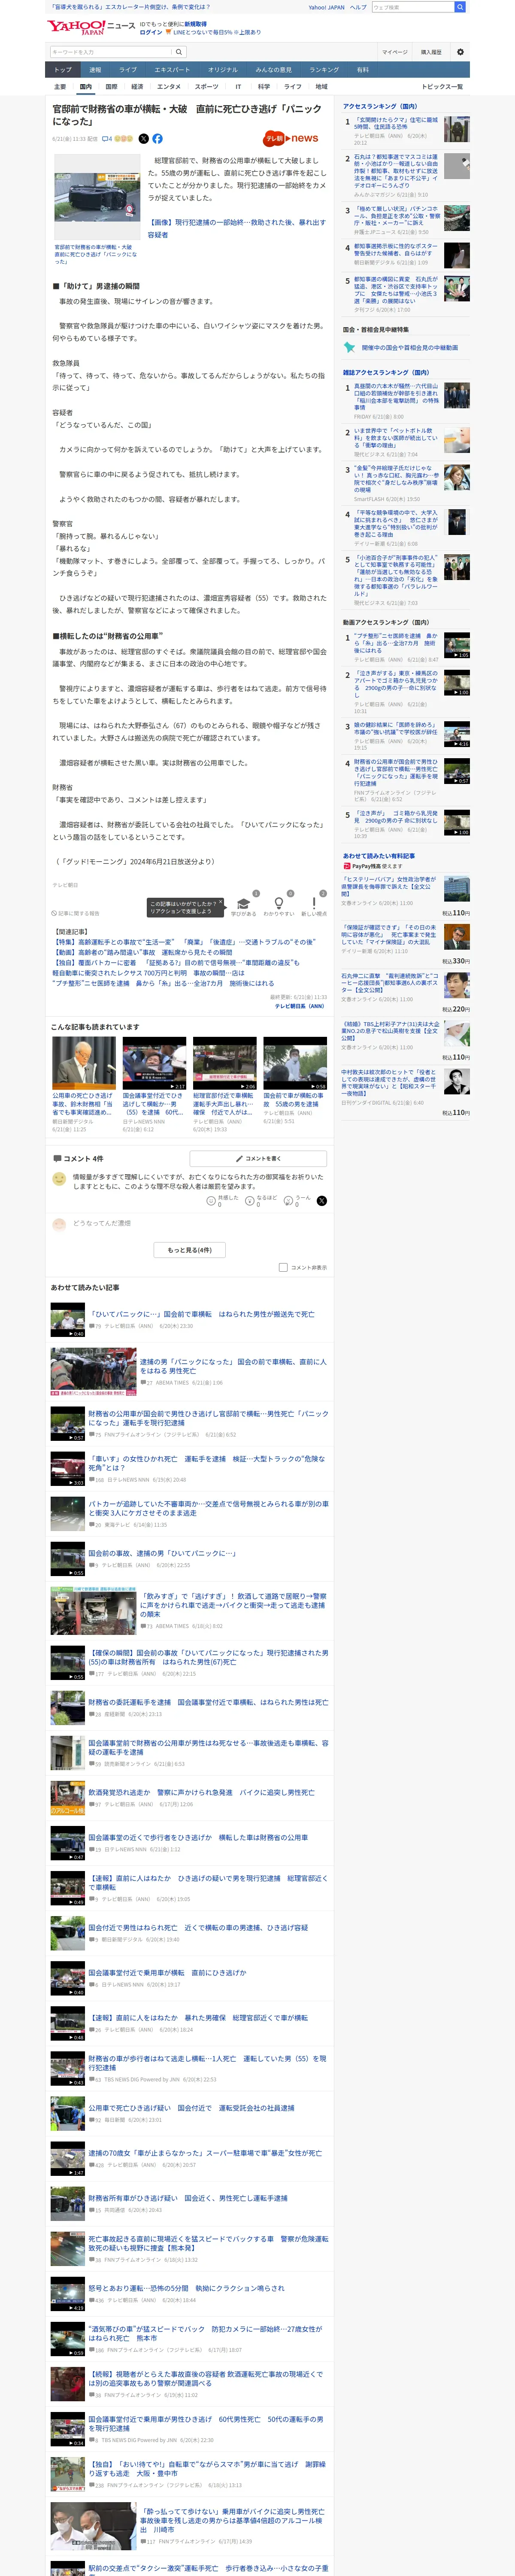This screenshot has height=2576, width=515.
Task: Open related story 高齢運転手との事故で生活一変
Action: [184, 942]
